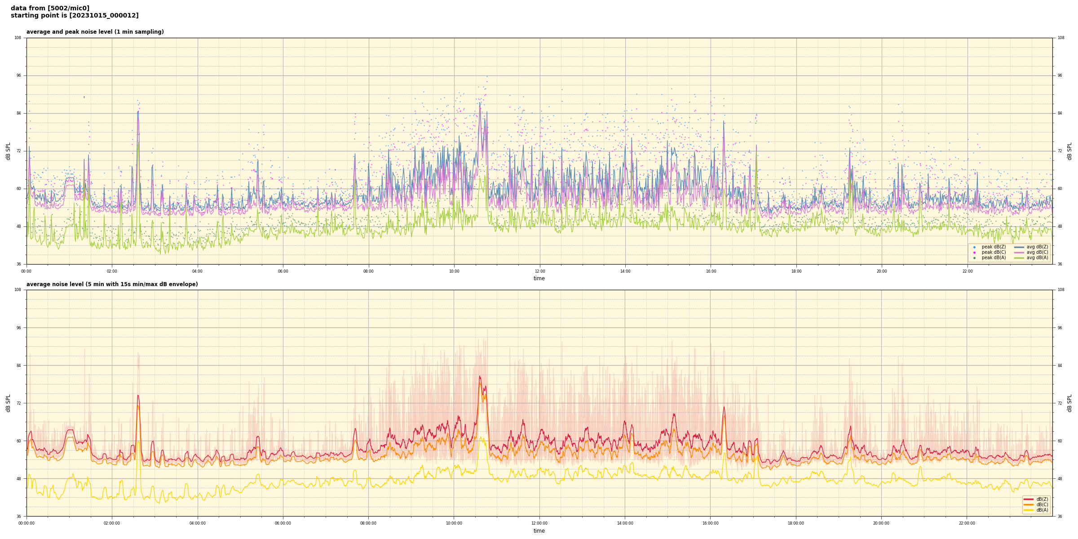
Task: Click the avg dB(Z) legend line swatch
Action: (1019, 247)
